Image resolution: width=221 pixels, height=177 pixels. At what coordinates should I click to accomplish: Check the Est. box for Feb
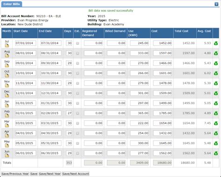tap(77, 113)
